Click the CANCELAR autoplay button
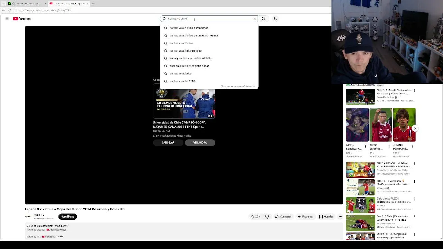Viewport: 443px width, 249px height. coord(168,142)
